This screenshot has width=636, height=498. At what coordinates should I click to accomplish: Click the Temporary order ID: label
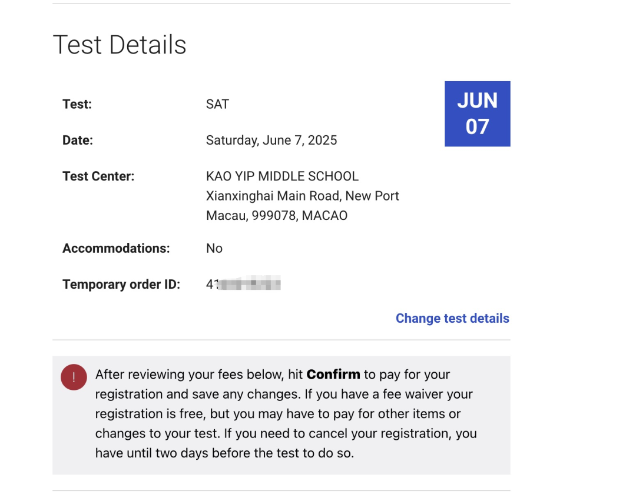click(121, 285)
